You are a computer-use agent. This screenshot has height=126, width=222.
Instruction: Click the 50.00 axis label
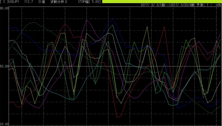coord(4,66)
